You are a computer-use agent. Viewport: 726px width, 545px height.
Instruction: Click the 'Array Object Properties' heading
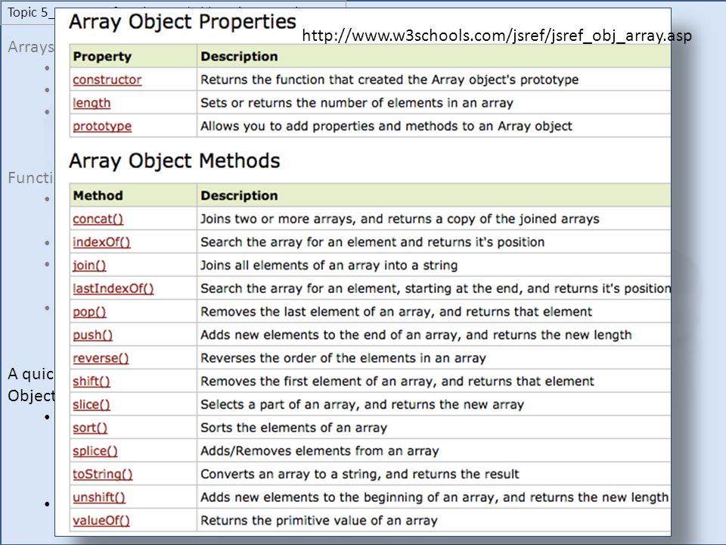tap(182, 22)
